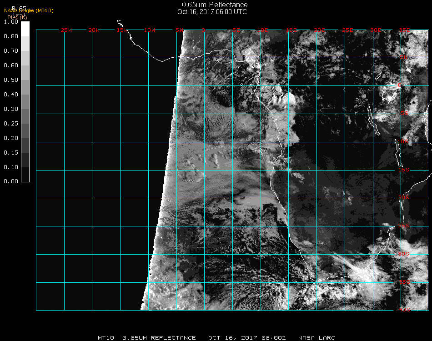
Task: Click the 35S latitude label
Action: (404, 282)
